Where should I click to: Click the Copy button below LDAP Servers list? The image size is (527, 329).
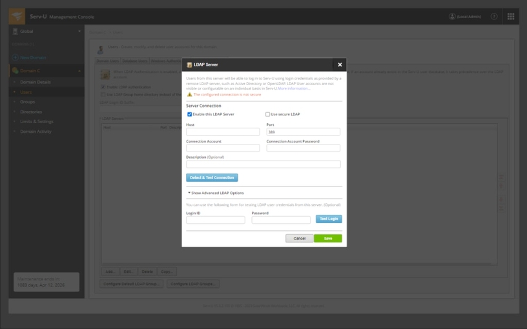point(167,272)
